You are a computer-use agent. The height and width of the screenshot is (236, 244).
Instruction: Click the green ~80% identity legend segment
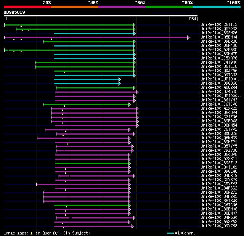click(169, 7)
